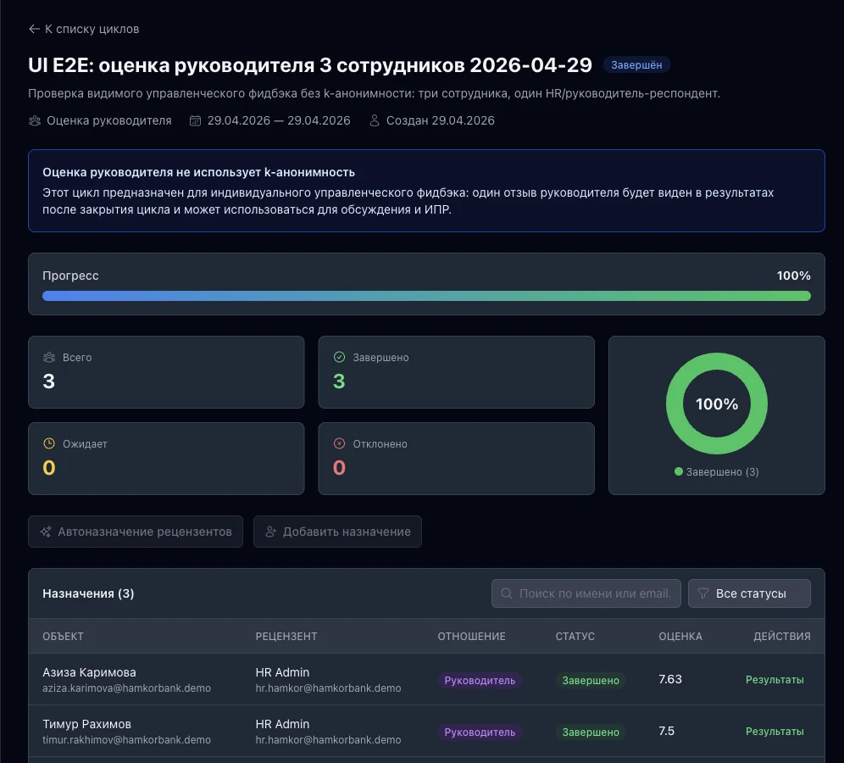The height and width of the screenshot is (763, 844).
Task: Click РЕЦЕНЗЕНТ column header
Action: click(286, 637)
